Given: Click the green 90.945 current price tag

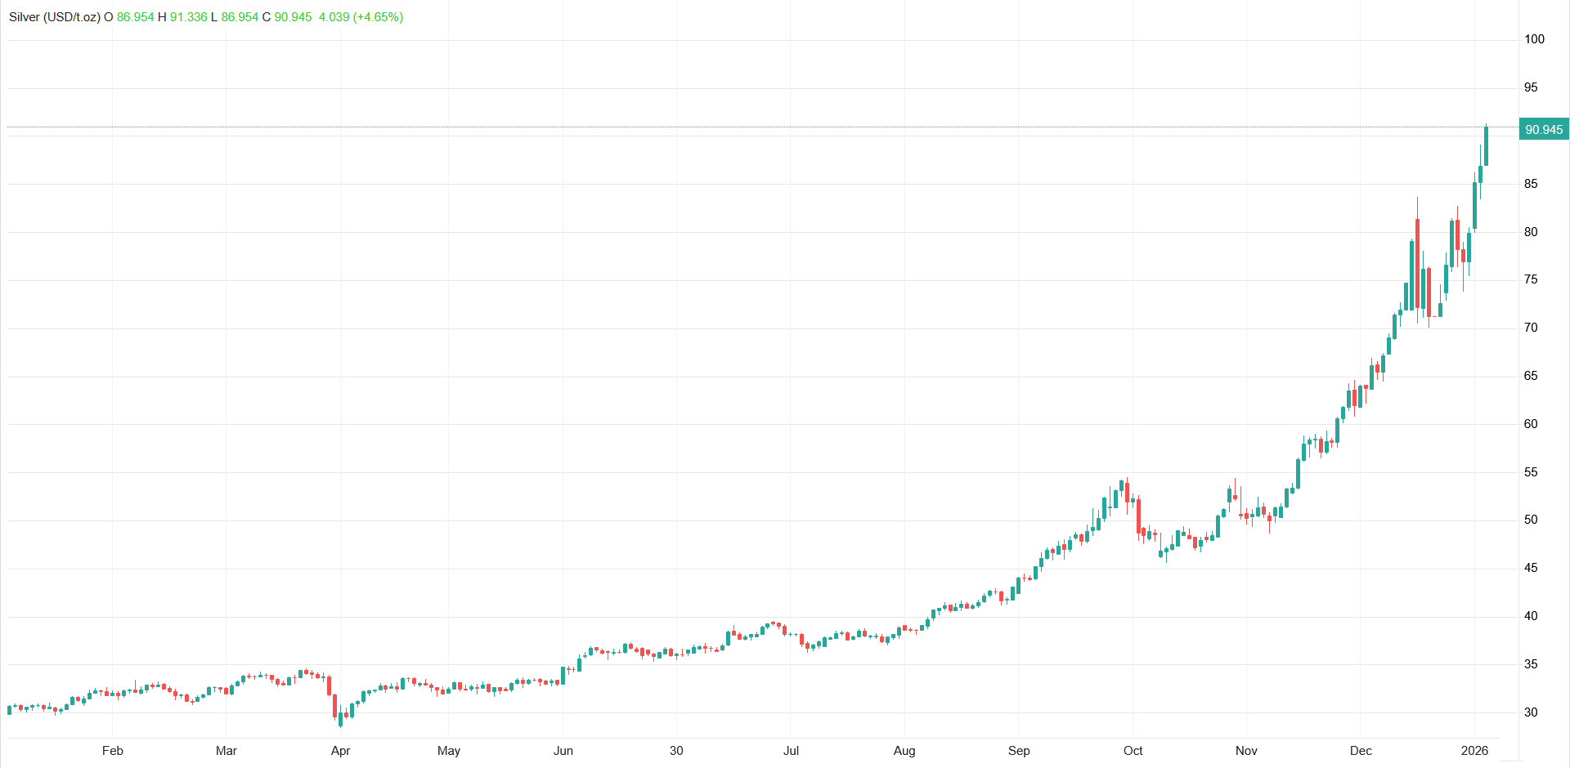Looking at the screenshot, I should (x=1544, y=129).
